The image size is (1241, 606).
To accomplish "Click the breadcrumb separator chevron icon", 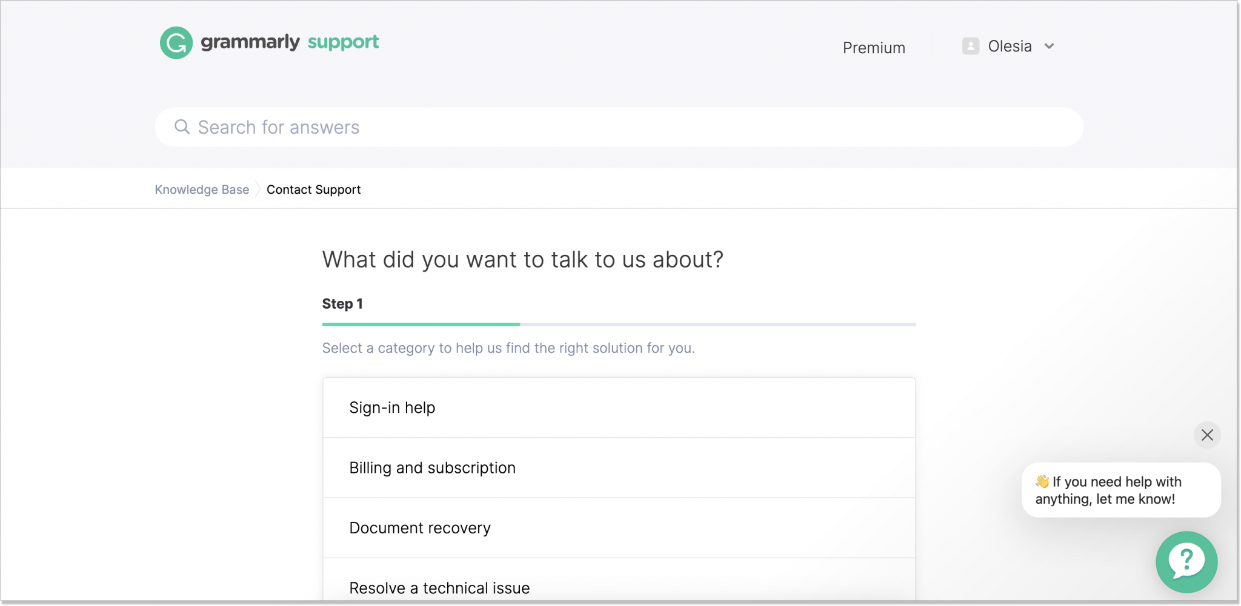I will click(257, 189).
